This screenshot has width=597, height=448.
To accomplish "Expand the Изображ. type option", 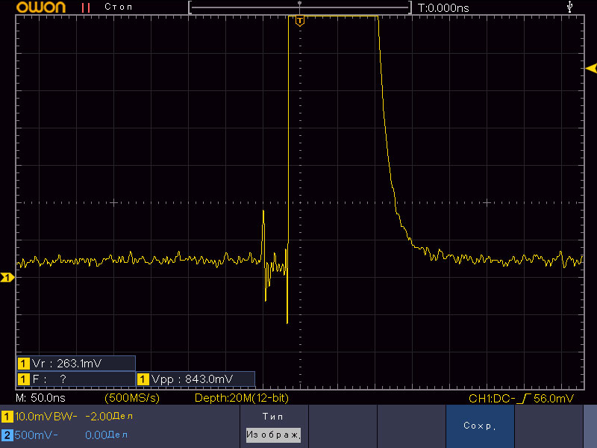I will point(272,434).
